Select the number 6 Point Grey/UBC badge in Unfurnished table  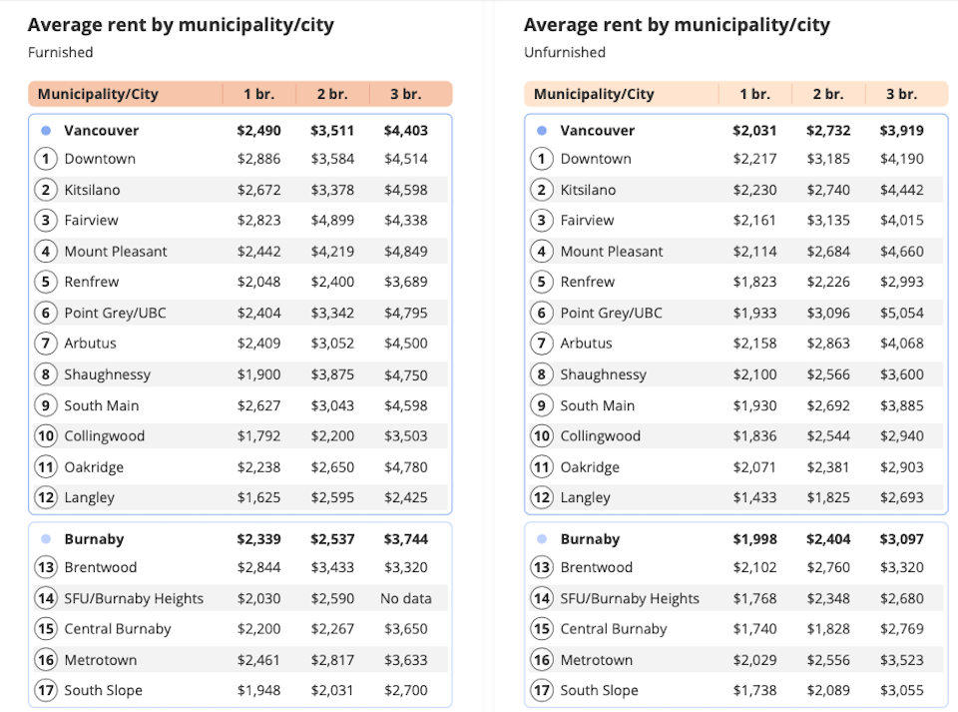point(542,313)
